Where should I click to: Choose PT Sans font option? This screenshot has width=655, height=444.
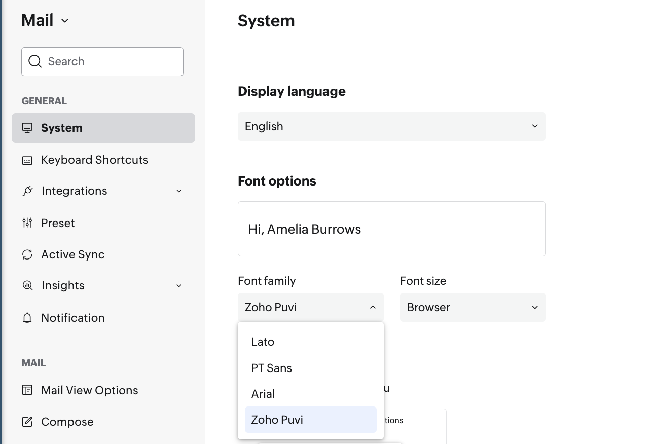click(x=272, y=368)
